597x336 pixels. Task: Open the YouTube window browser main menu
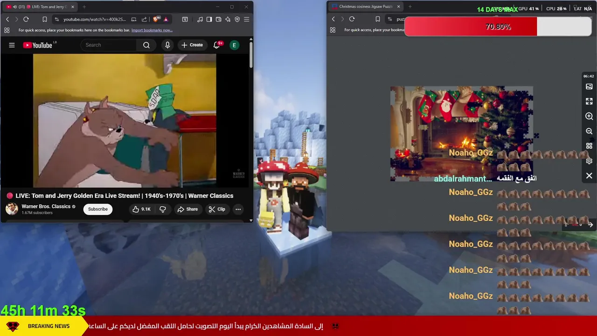pos(246,19)
